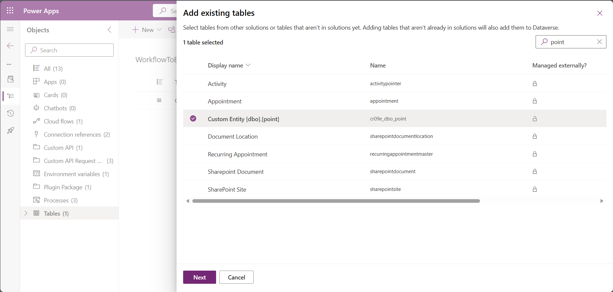Open the New dropdown in command bar
This screenshot has height=292, width=613.
[147, 30]
